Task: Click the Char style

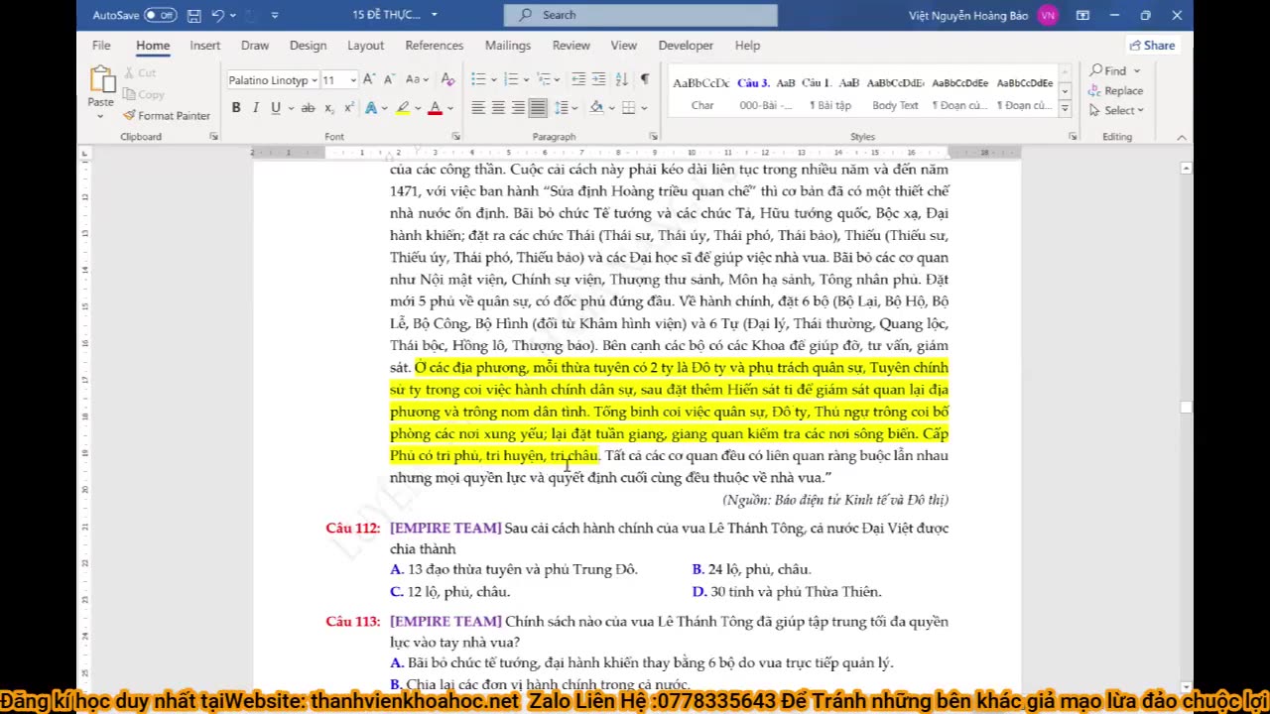Action: point(701,94)
